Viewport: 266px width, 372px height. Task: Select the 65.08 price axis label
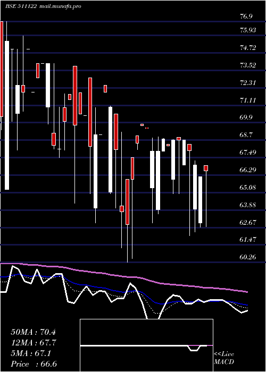pyautogui.click(x=248, y=188)
